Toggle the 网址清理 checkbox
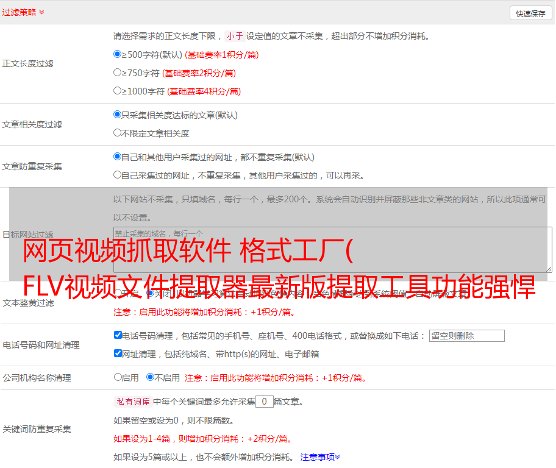 118,353
